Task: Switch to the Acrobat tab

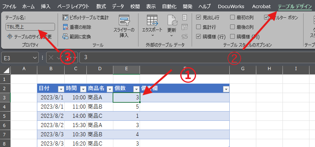Action: click(261, 6)
